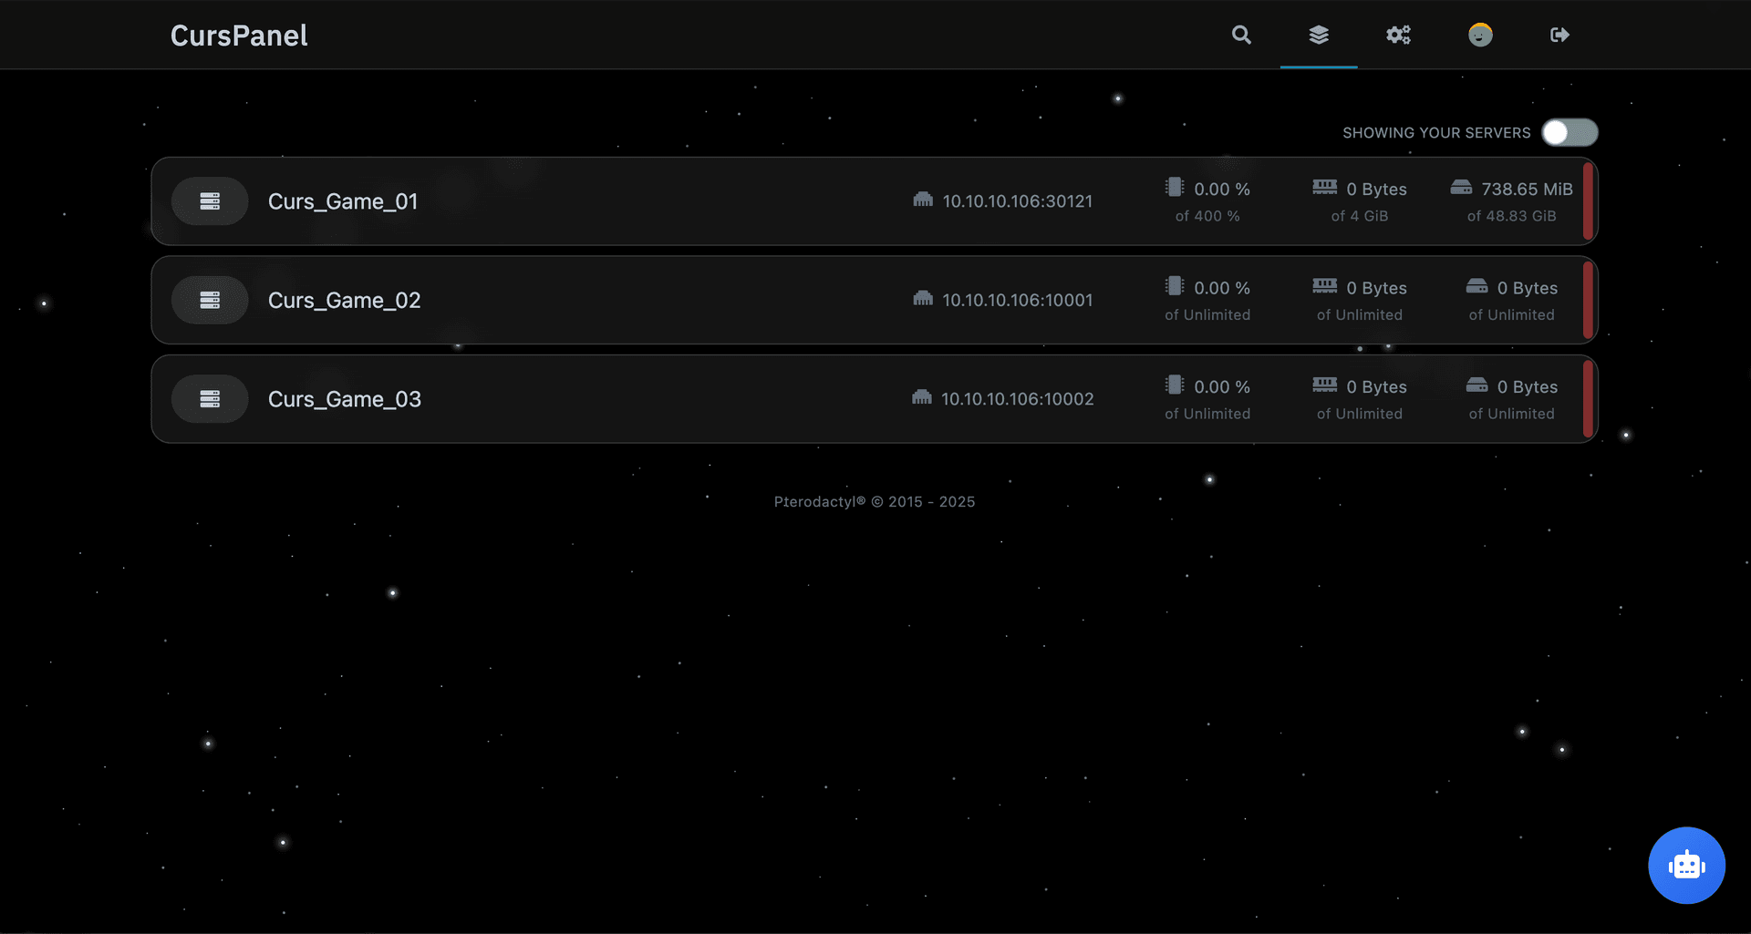Viewport: 1751px width, 934px height.
Task: Click the server icon beside Curs_Game_03
Action: click(210, 399)
